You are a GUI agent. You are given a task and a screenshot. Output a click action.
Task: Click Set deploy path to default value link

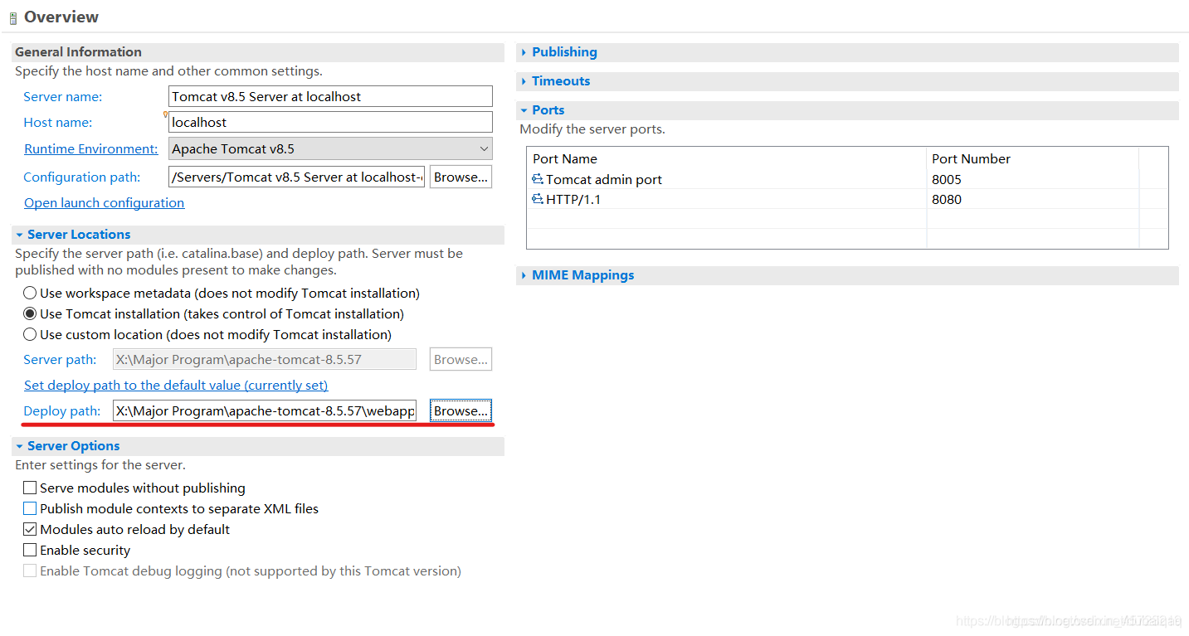[176, 386]
